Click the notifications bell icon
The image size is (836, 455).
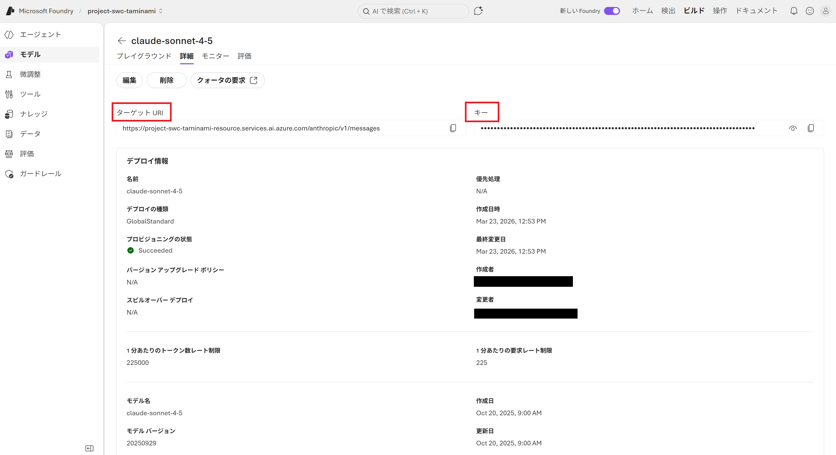tap(794, 11)
